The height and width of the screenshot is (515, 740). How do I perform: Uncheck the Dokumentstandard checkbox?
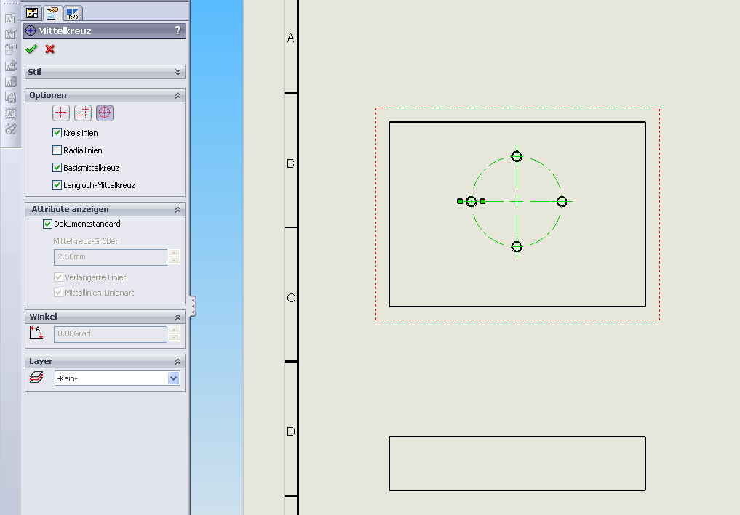[47, 224]
